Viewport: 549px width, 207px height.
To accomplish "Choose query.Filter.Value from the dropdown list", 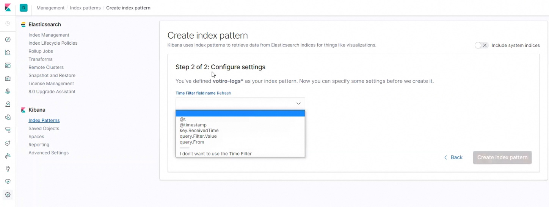I will pyautogui.click(x=240, y=136).
